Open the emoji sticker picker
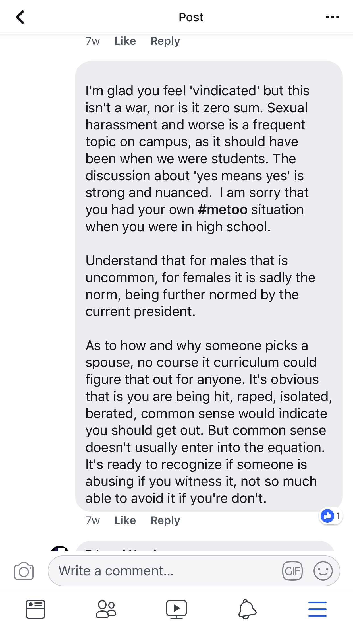 coord(323,571)
